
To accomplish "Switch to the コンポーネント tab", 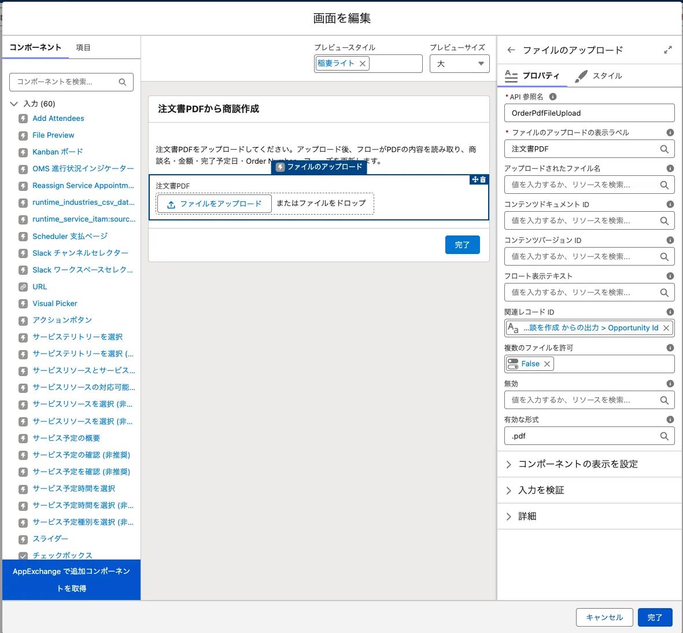I will click(35, 47).
